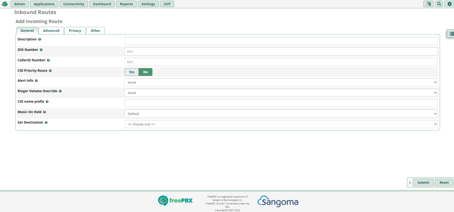The height and width of the screenshot is (212, 454).
Task: Open the module search magnifier
Action: [x=439, y=4]
